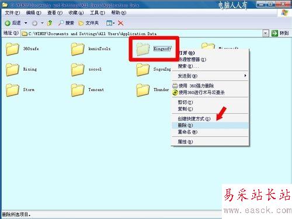Choose 使用 360强力删除 menu entry
The height and width of the screenshot is (219, 292).
[x=210, y=86]
